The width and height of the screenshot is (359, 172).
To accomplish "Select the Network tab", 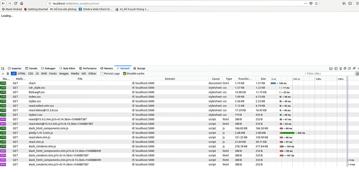I will (x=123, y=68).
